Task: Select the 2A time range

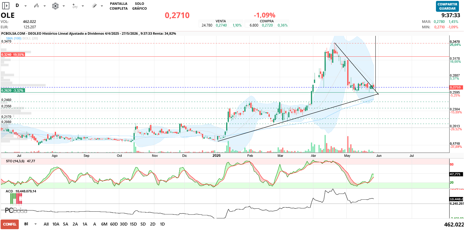Action: [x=75, y=224]
